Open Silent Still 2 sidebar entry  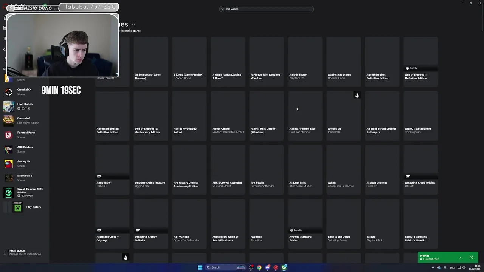point(24,178)
